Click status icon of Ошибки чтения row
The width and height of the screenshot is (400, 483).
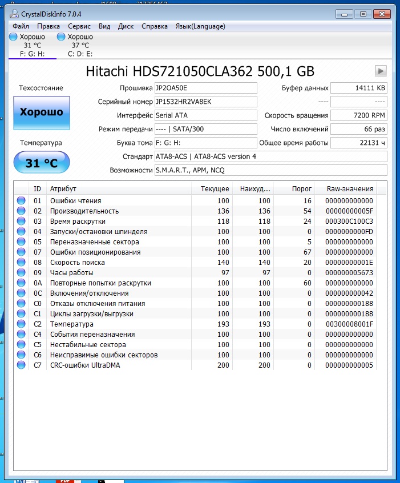tap(21, 200)
